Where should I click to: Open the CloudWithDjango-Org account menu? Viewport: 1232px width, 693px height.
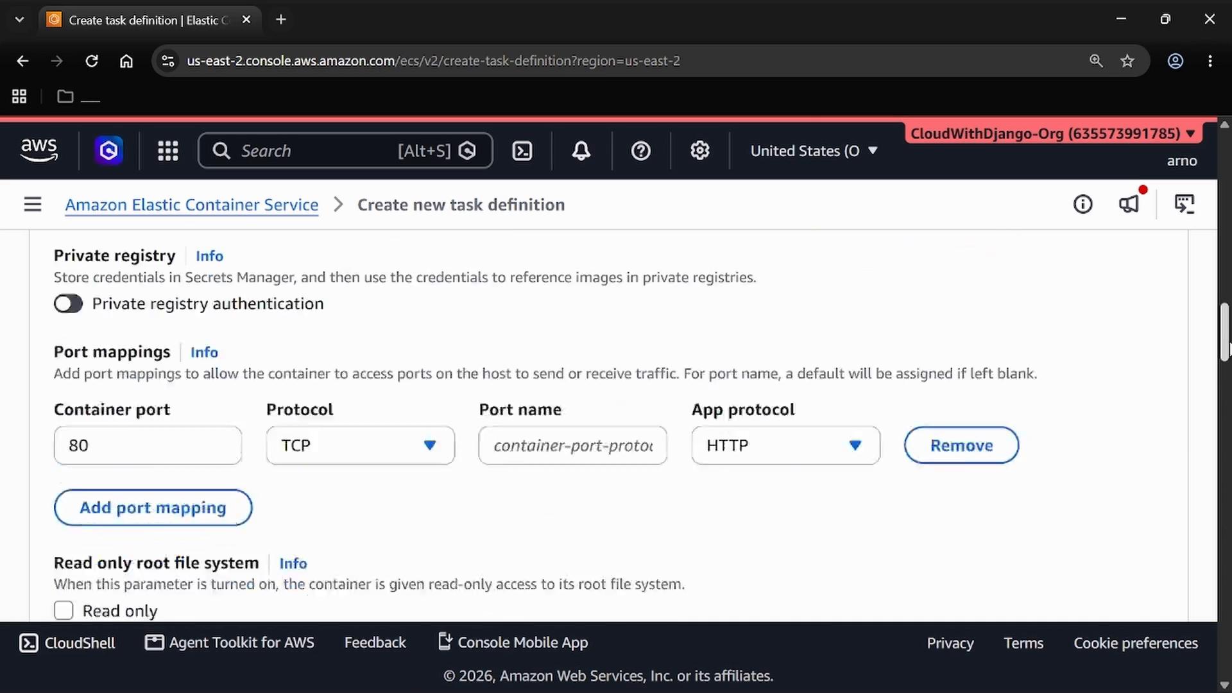coord(1052,133)
